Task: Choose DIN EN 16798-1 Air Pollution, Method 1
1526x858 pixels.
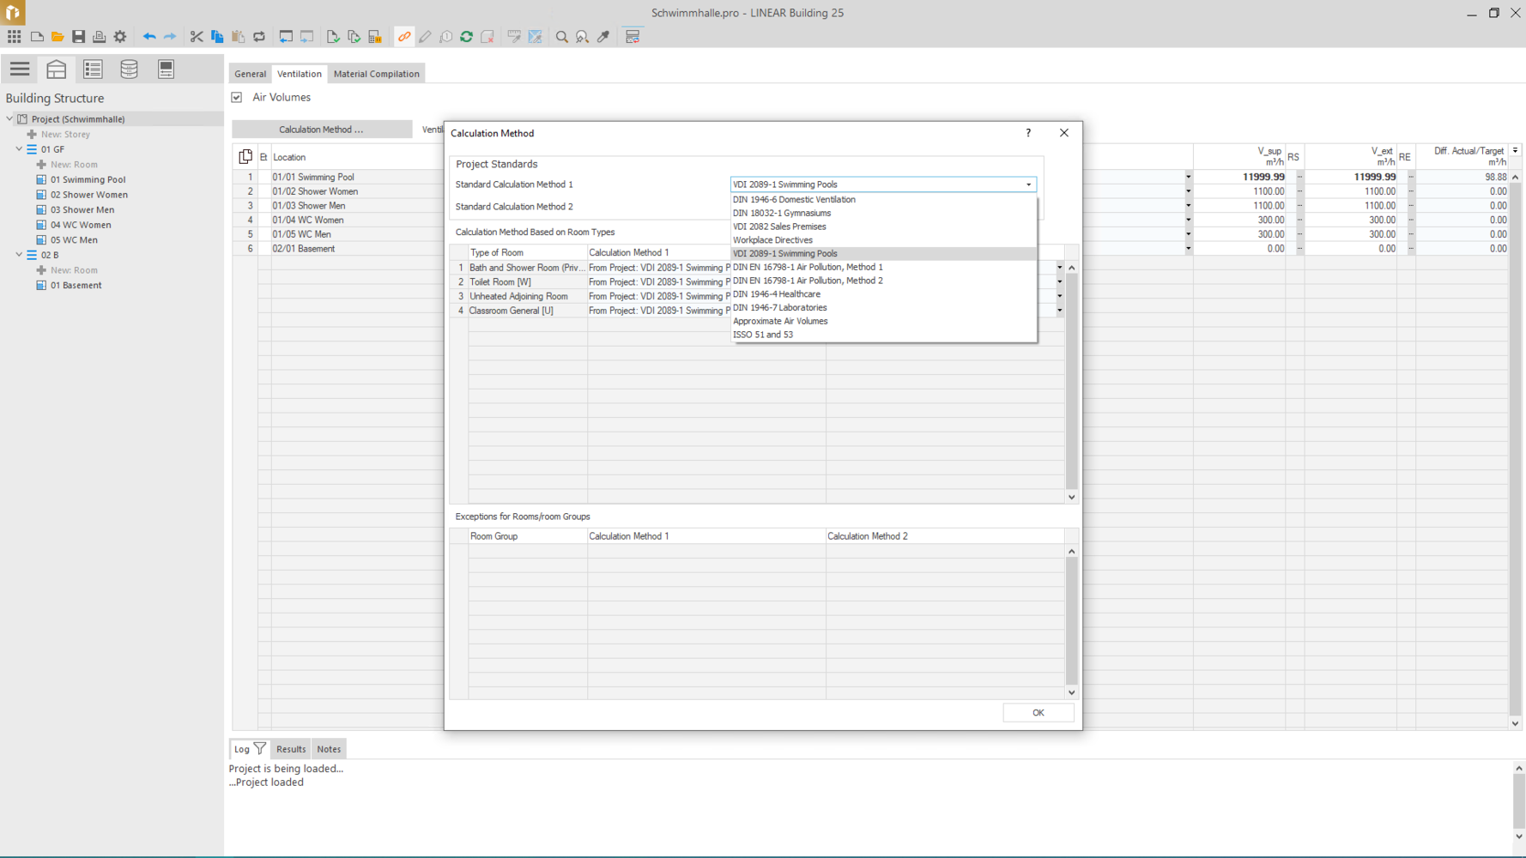Action: coord(883,268)
